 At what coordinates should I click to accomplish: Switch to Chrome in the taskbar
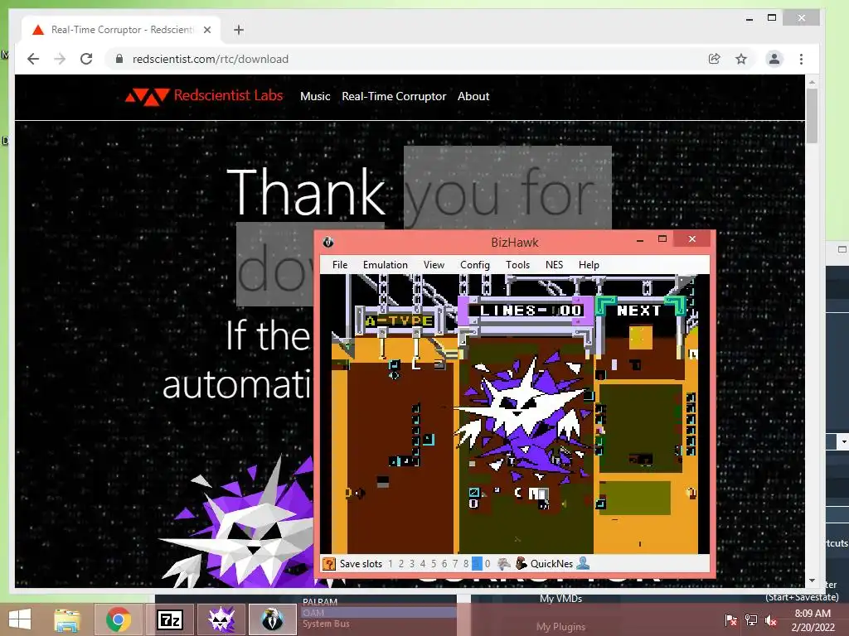[118, 619]
